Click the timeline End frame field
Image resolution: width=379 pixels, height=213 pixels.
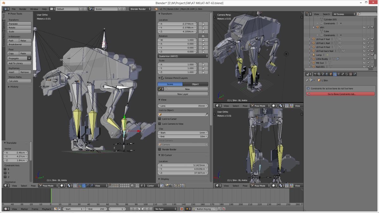96,209
